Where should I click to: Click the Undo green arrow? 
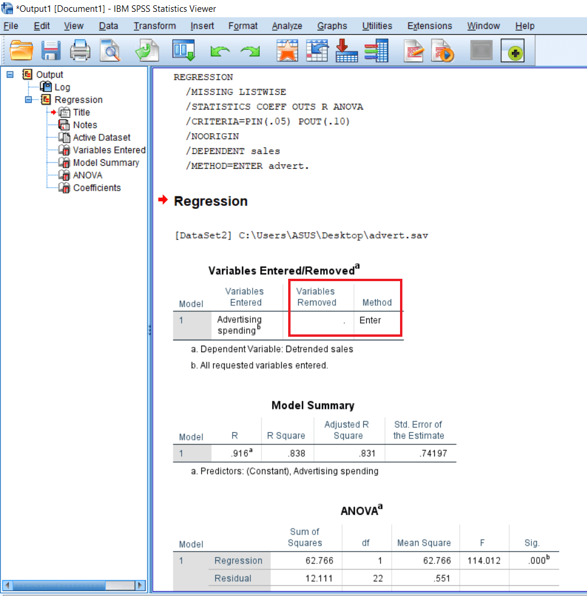tap(220, 51)
